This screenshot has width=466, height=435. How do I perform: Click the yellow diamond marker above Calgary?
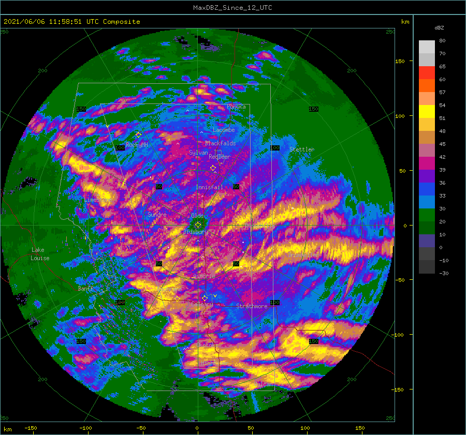(x=205, y=298)
